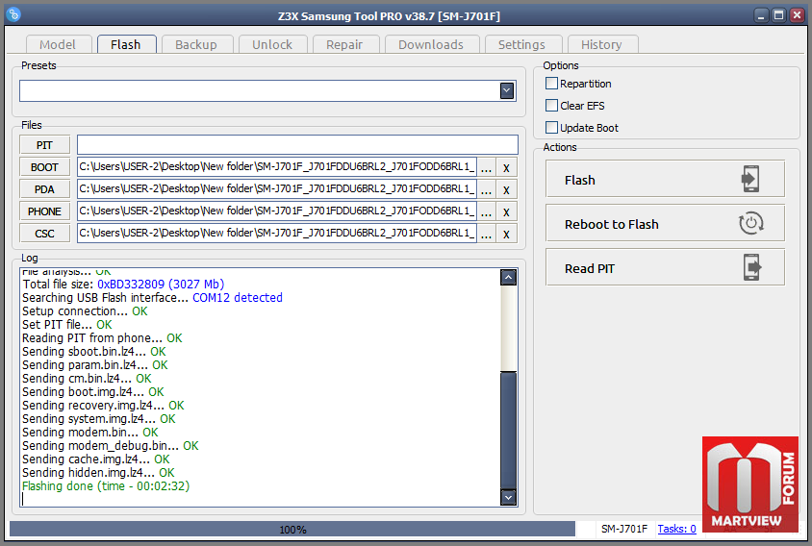Open the Presets dropdown arrow
This screenshot has width=812, height=546.
(x=507, y=91)
